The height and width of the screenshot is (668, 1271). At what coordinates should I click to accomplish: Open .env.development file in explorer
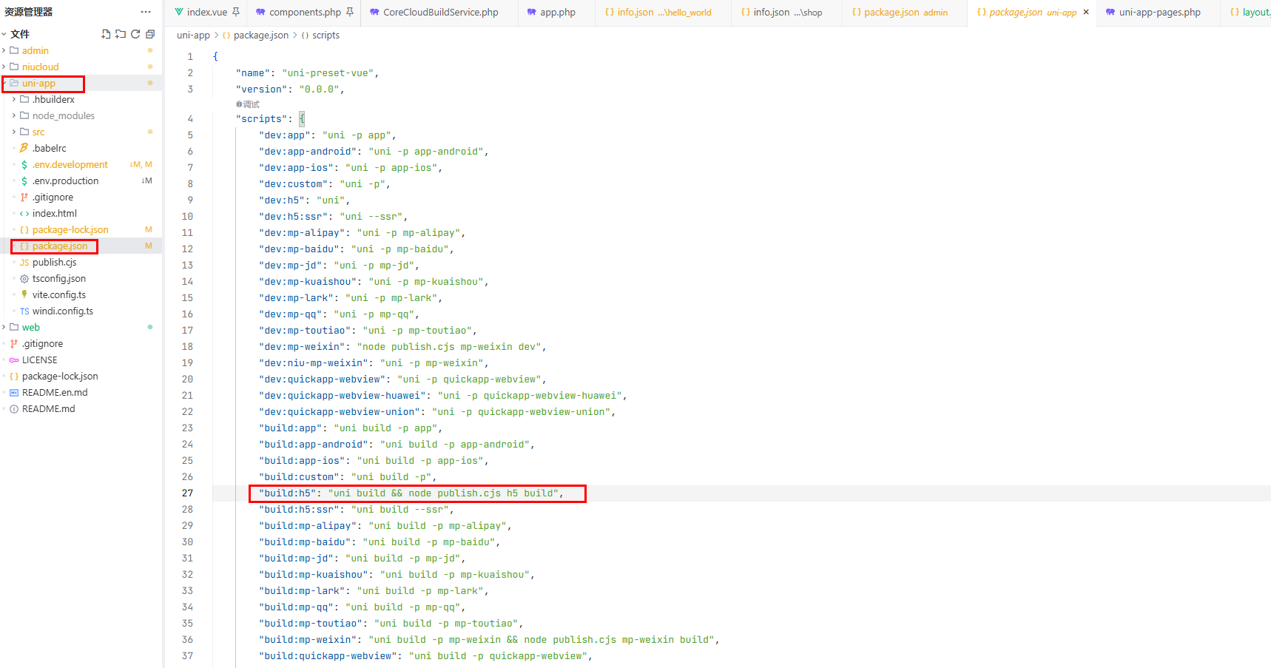(70, 164)
